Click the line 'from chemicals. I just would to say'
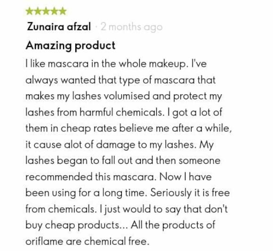273x251 pixels. point(127,209)
